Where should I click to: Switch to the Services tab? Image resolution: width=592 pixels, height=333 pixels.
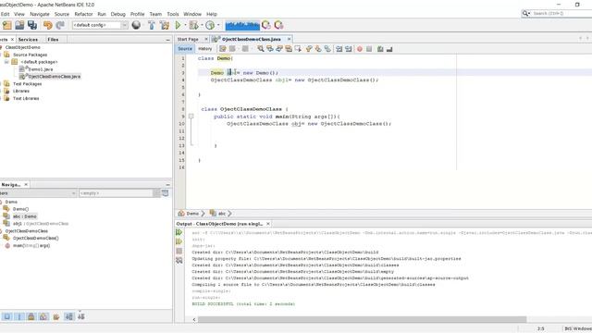click(28, 39)
